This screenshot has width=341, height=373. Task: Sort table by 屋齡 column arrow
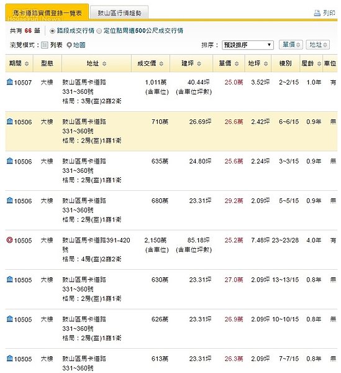click(x=319, y=63)
